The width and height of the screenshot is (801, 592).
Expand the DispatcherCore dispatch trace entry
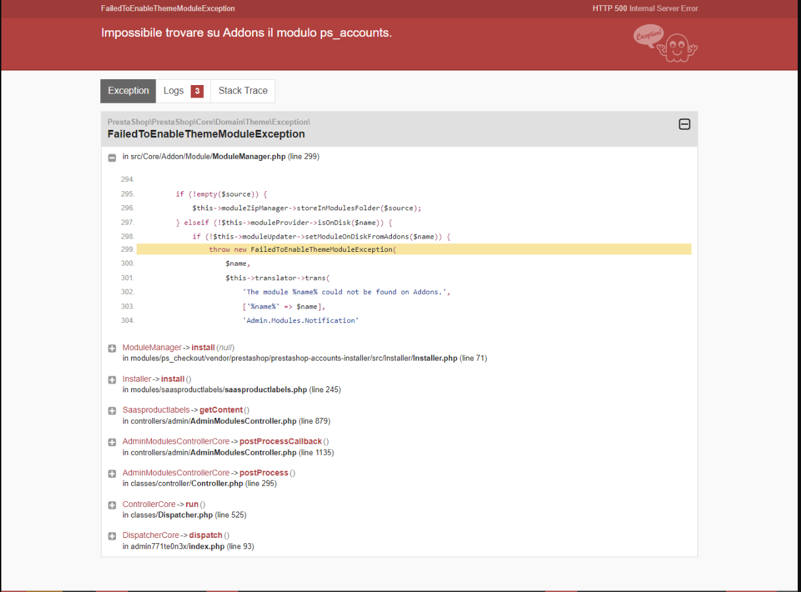point(112,536)
